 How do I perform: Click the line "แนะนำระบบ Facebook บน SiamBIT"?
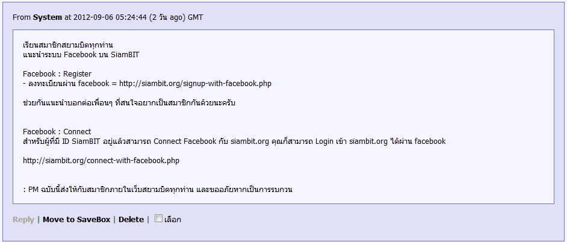[x=81, y=55]
